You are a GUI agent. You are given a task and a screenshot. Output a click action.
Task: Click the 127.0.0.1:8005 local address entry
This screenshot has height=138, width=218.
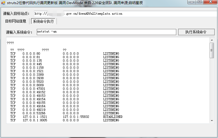point(35,120)
